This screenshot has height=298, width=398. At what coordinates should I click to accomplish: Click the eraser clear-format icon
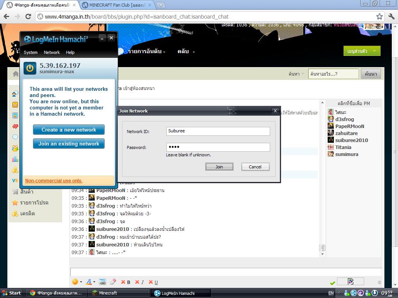(x=113, y=282)
